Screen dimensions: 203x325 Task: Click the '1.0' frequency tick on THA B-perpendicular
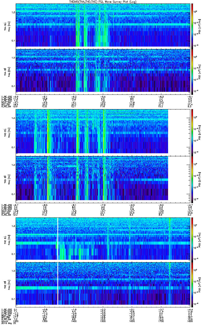(13, 13)
